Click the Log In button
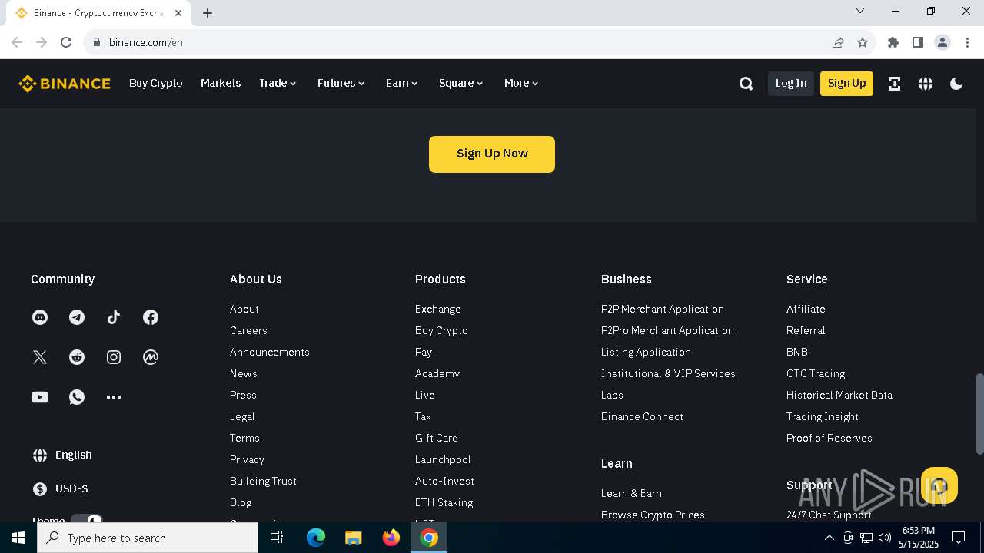 791,83
